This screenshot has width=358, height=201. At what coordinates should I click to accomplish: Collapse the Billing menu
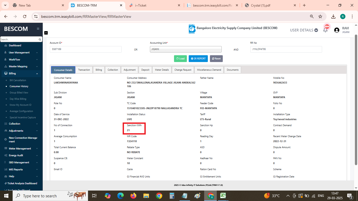point(21,74)
